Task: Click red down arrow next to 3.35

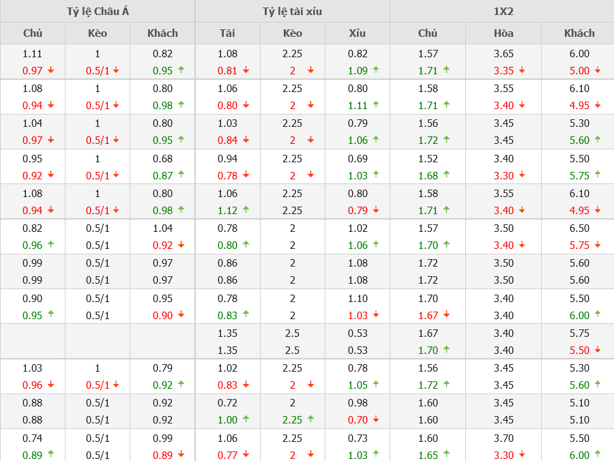Action: (522, 70)
